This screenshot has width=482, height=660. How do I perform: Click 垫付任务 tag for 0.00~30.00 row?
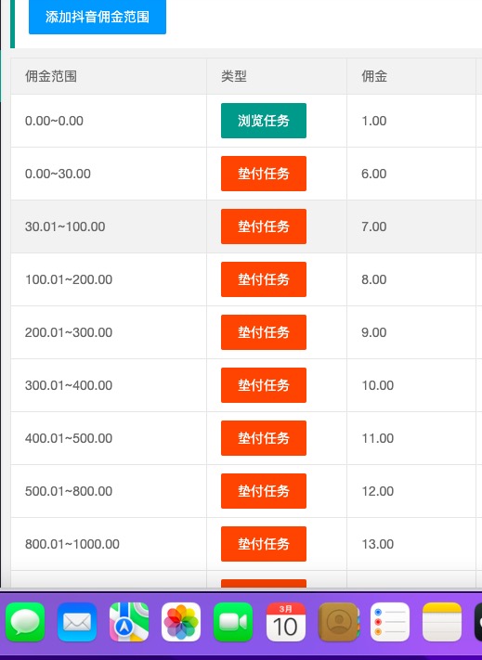[264, 174]
